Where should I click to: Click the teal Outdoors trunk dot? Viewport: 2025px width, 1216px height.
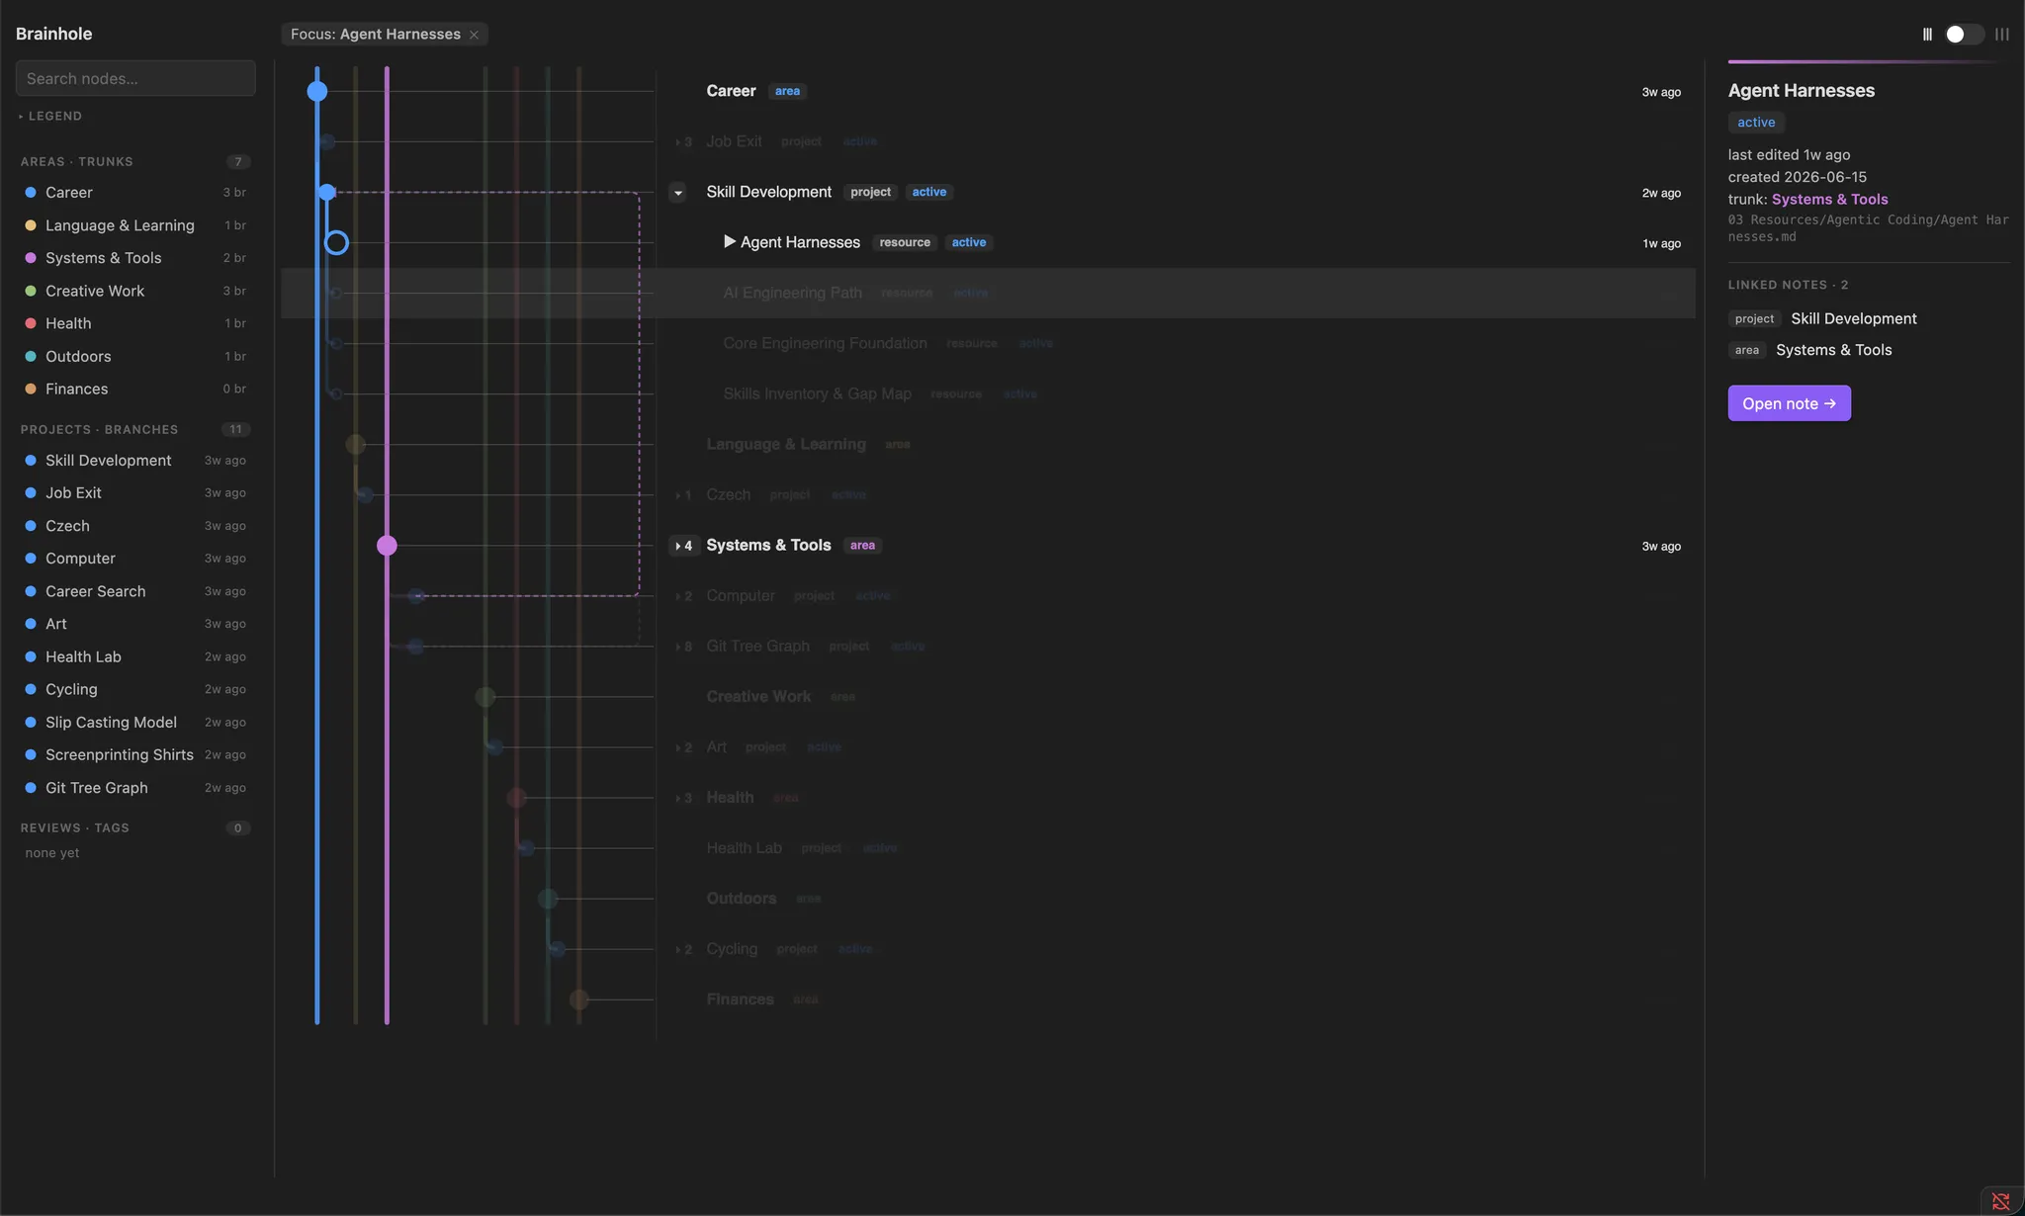(x=31, y=356)
